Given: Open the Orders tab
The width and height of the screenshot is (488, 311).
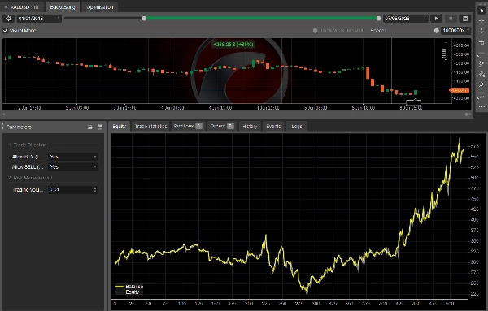Looking at the screenshot, I should pos(222,126).
